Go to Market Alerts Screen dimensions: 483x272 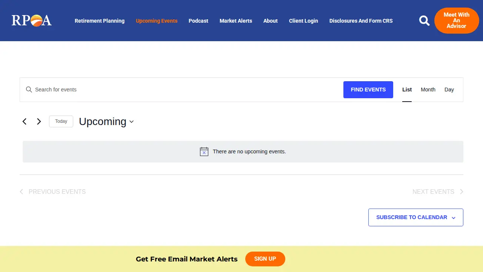pos(236,21)
